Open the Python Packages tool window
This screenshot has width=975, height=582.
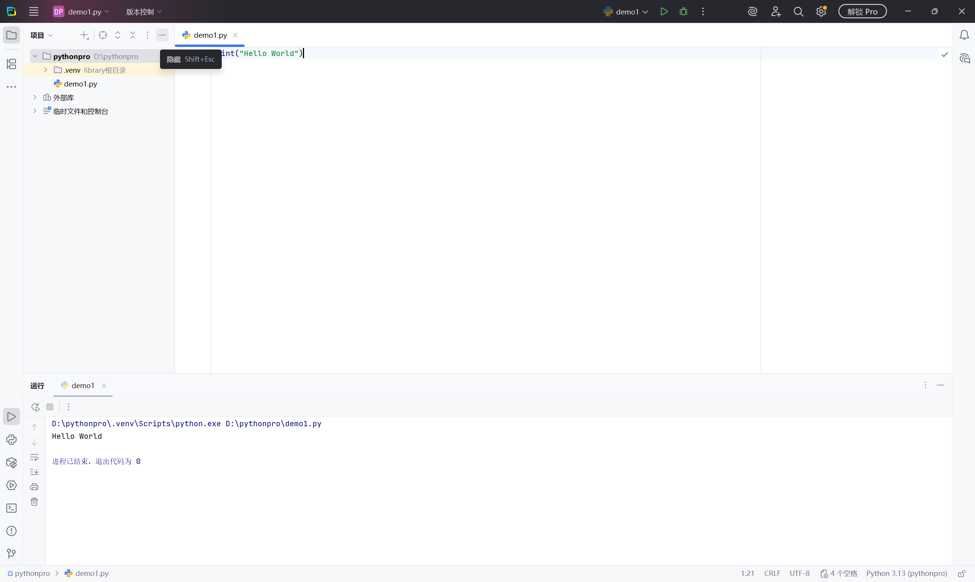[11, 463]
